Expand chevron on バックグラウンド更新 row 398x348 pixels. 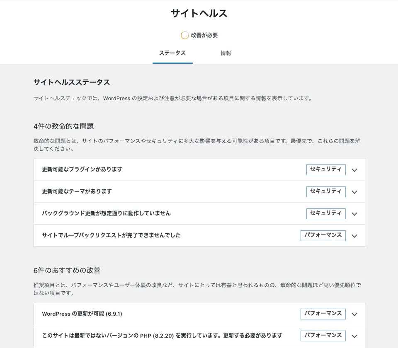(354, 214)
